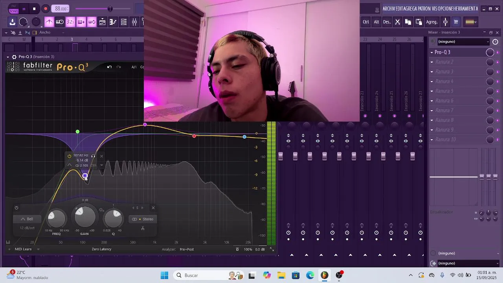This screenshot has height=283, width=503.
Task: Open the piano roll view icon
Action: (x=113, y=22)
